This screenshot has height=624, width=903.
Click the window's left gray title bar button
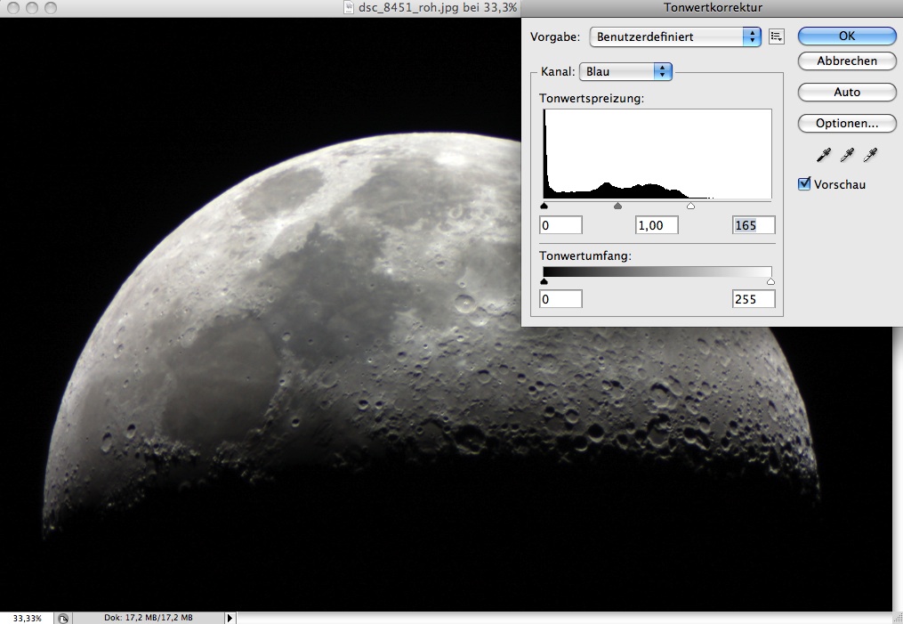click(14, 8)
